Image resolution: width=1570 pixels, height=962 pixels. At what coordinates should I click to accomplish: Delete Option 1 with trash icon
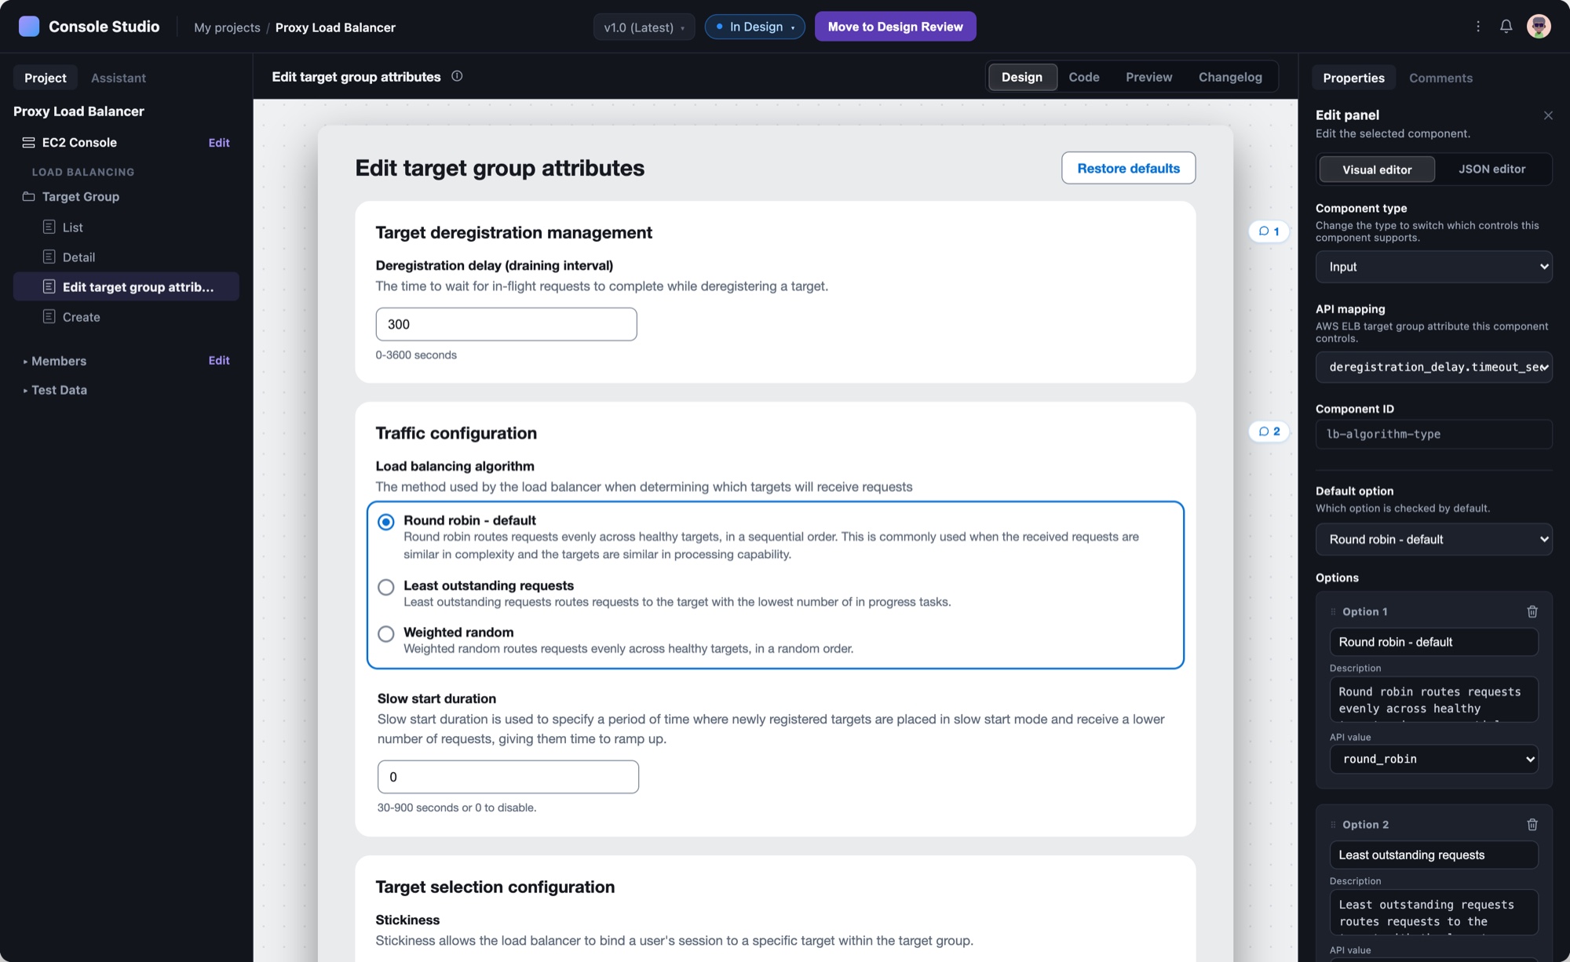pyautogui.click(x=1532, y=611)
